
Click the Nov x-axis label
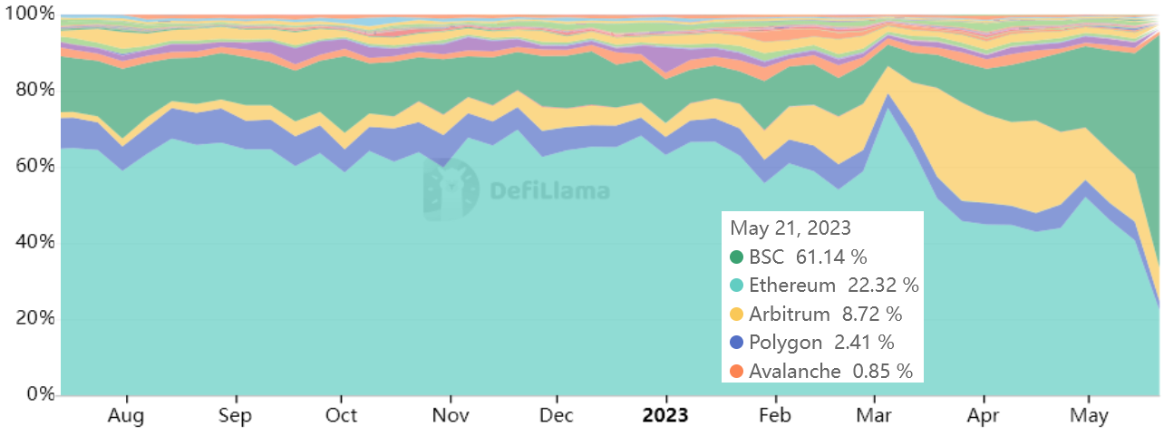tap(450, 416)
